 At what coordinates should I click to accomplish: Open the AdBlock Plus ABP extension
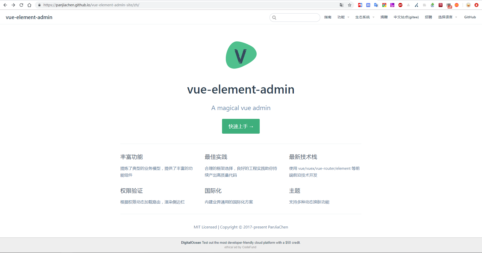coord(400,5)
